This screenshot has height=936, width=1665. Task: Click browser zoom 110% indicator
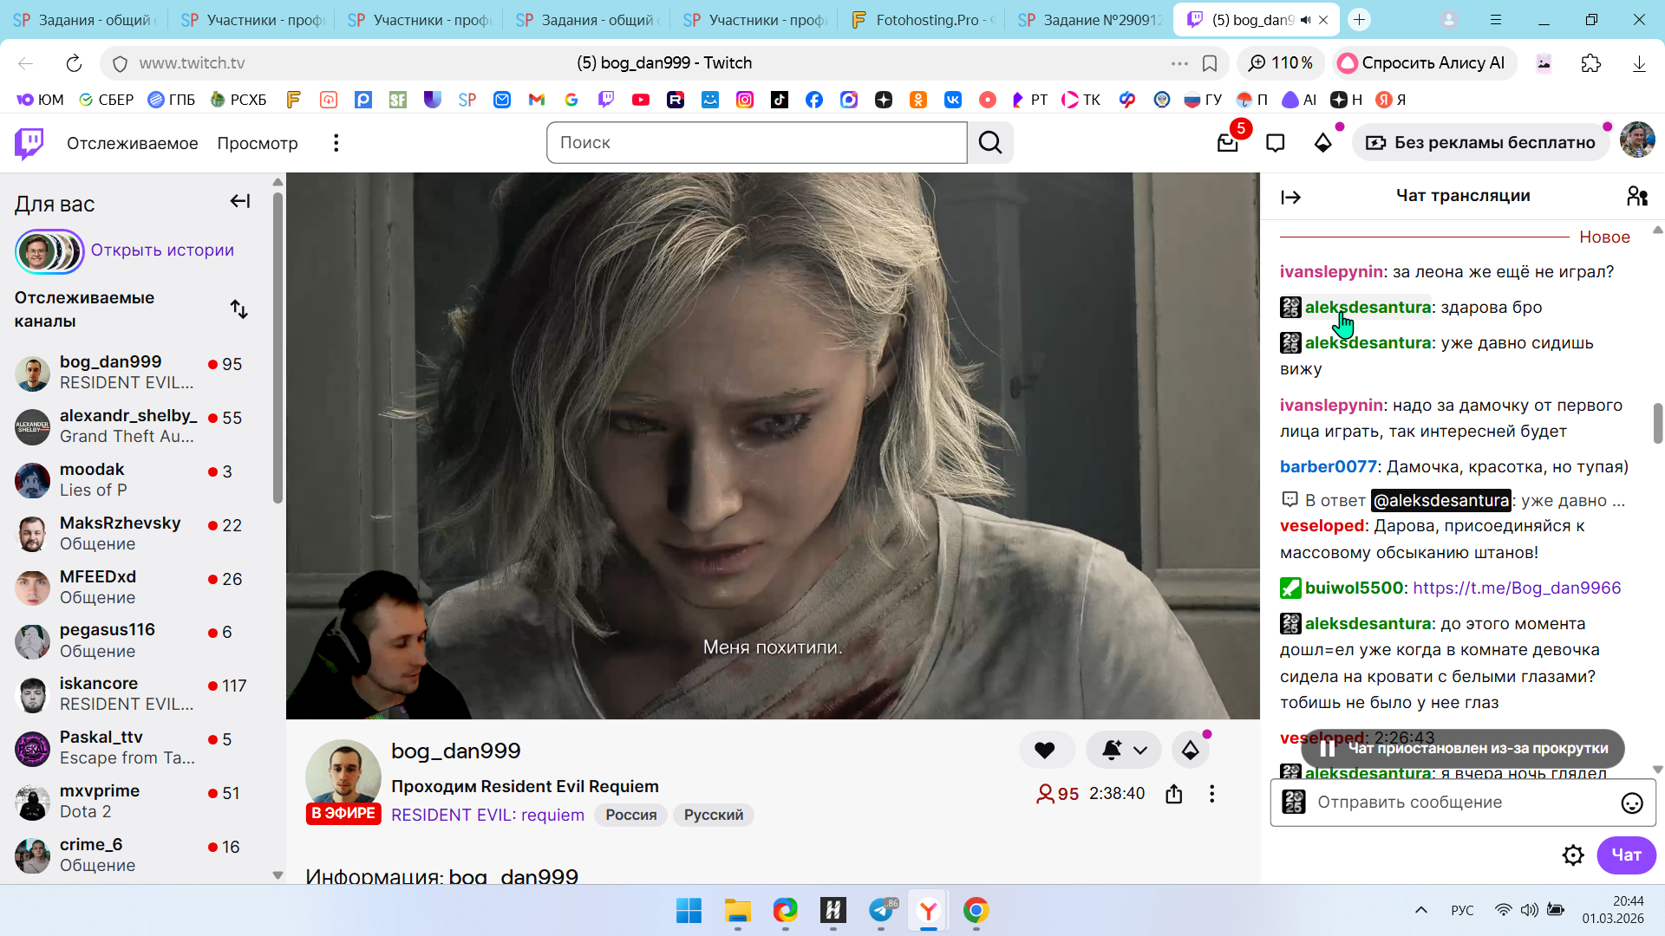[x=1281, y=63]
